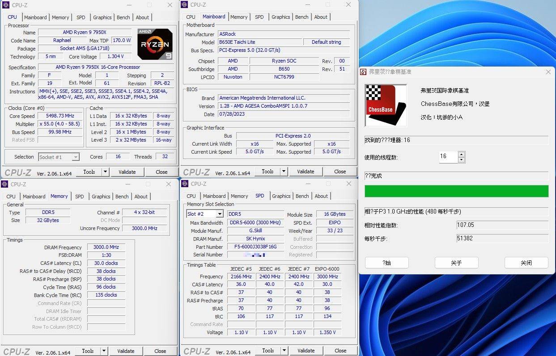Open the Slot #2 memory slot dropdown
This screenshot has height=356, width=556.
tap(219, 214)
